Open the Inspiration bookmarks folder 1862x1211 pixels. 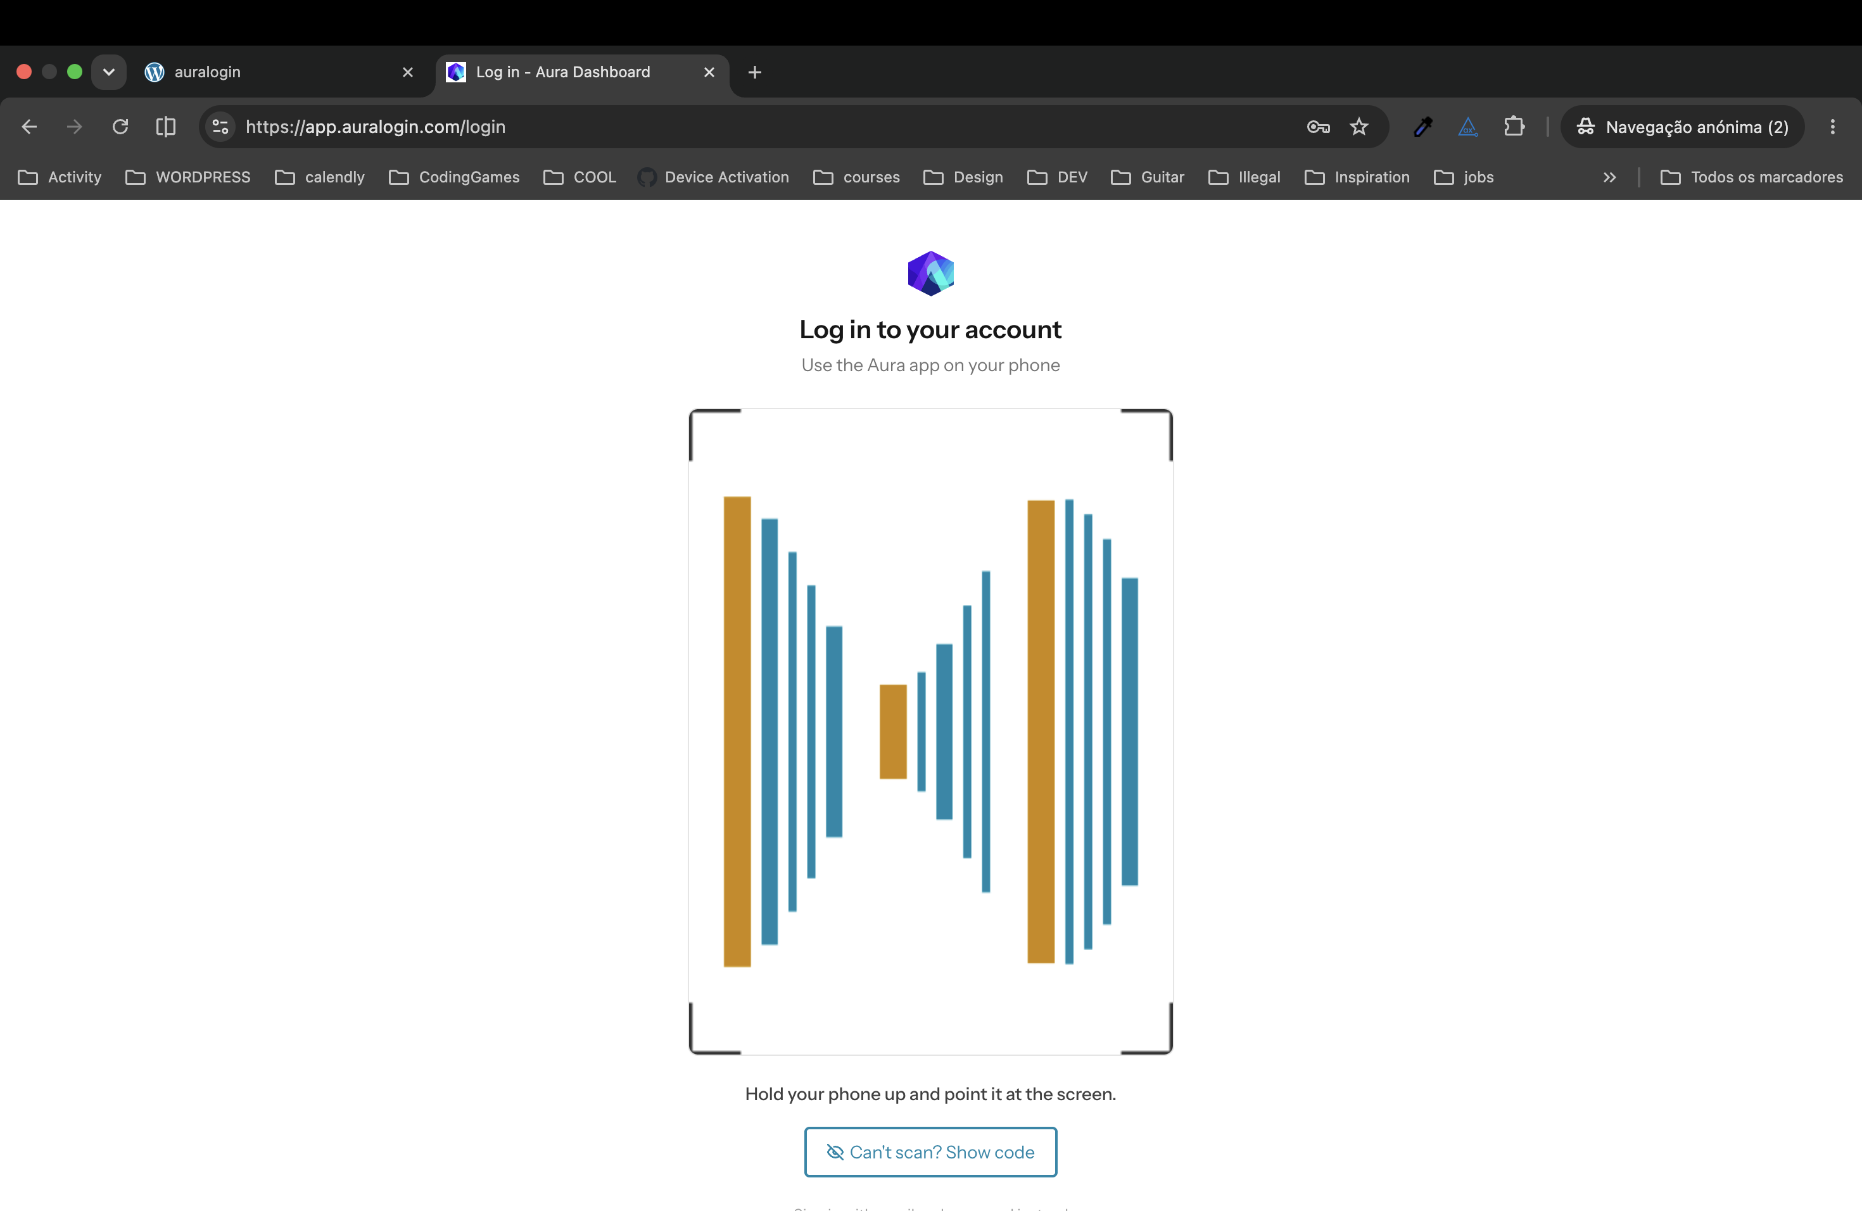[1357, 177]
